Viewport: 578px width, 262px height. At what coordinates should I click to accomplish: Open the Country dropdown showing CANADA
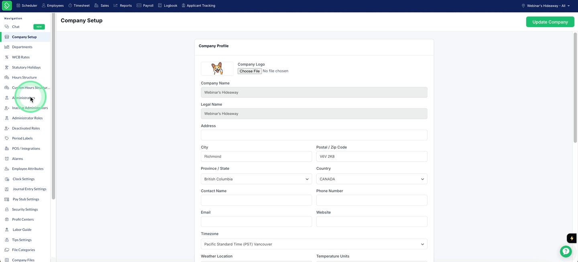pyautogui.click(x=372, y=179)
